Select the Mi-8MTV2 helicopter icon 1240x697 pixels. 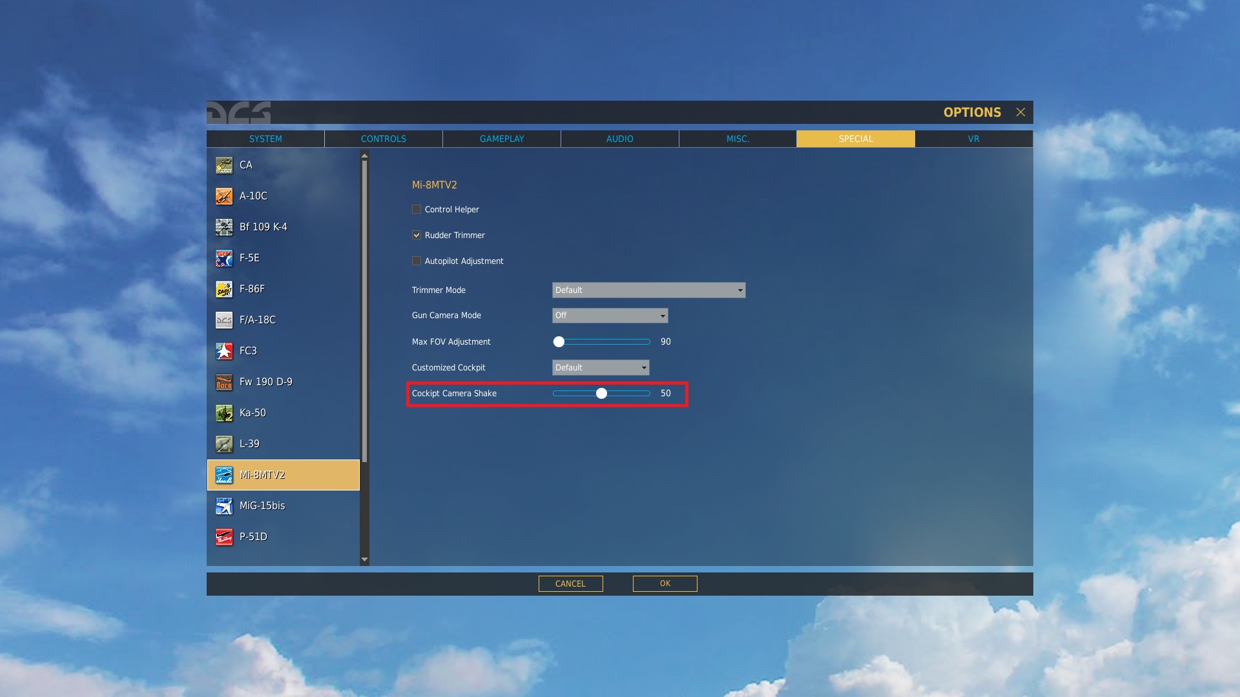coord(224,475)
